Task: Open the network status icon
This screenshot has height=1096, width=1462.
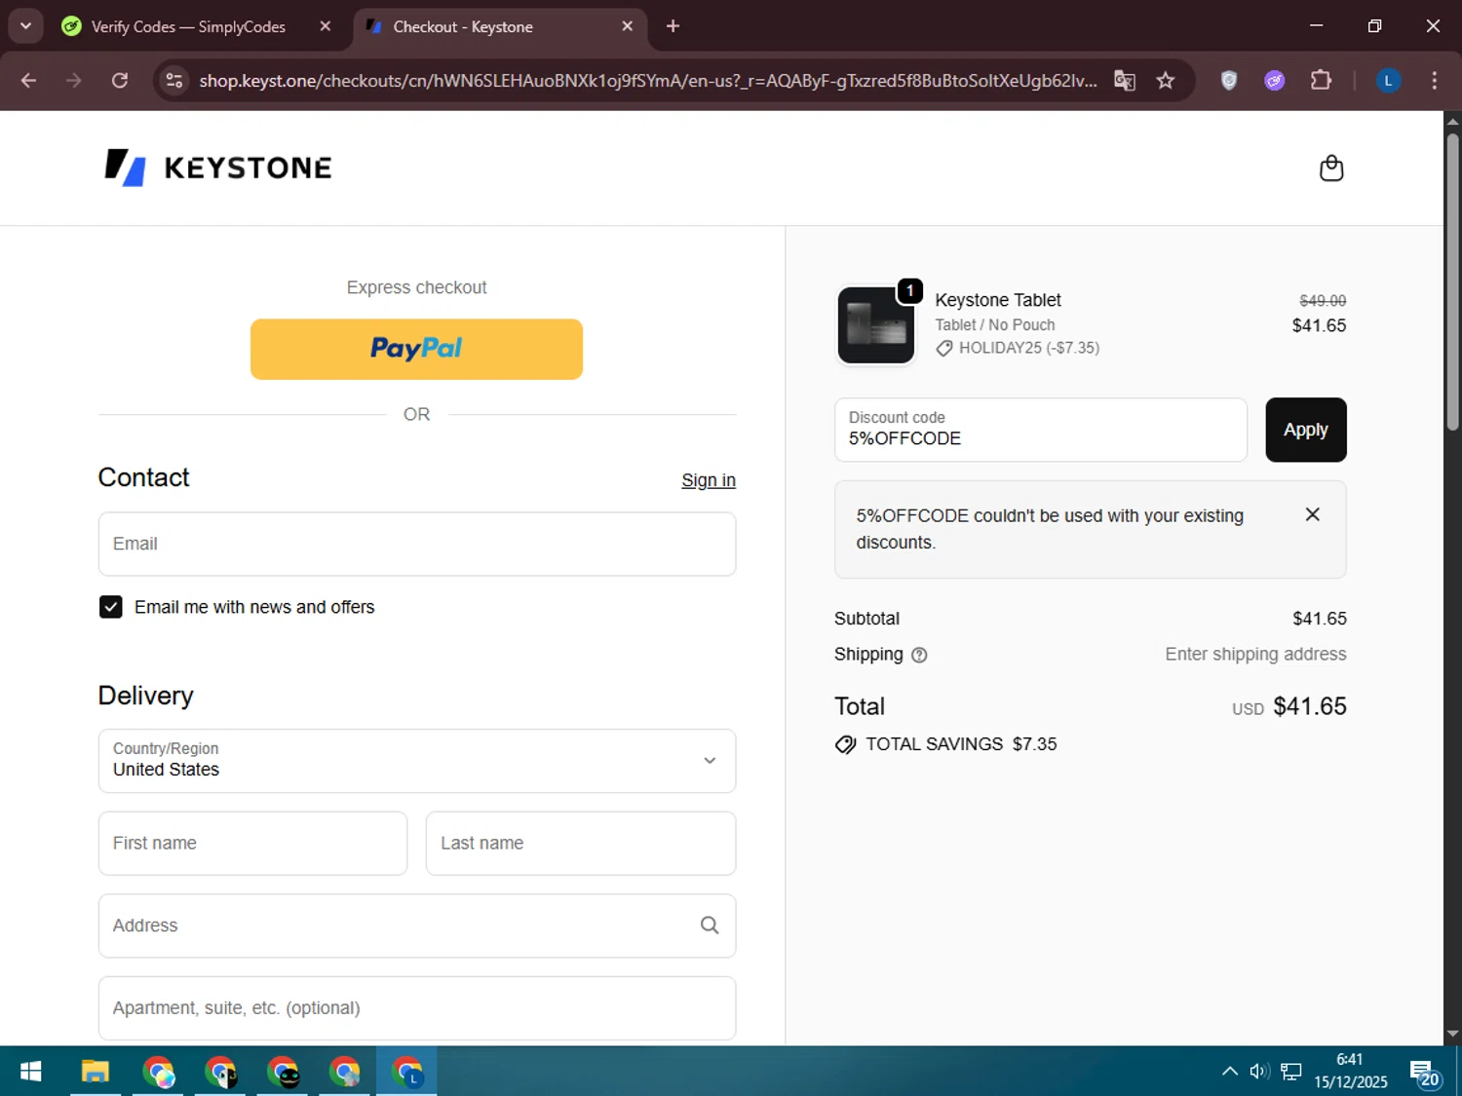Action: 1291,1072
